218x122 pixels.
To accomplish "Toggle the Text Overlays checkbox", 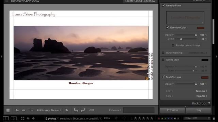I will click(163, 77).
